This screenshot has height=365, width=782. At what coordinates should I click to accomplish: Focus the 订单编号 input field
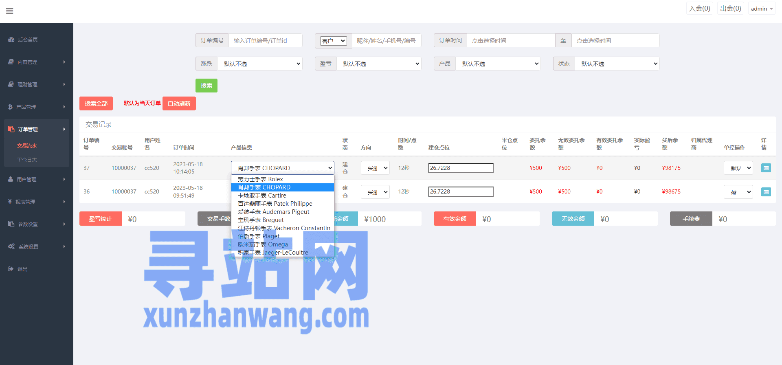click(266, 41)
